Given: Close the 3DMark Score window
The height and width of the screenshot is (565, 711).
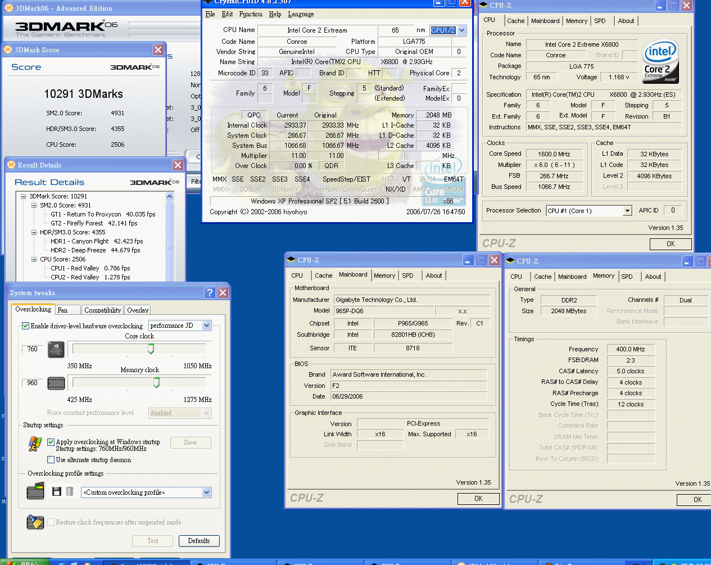Looking at the screenshot, I should click(158, 49).
